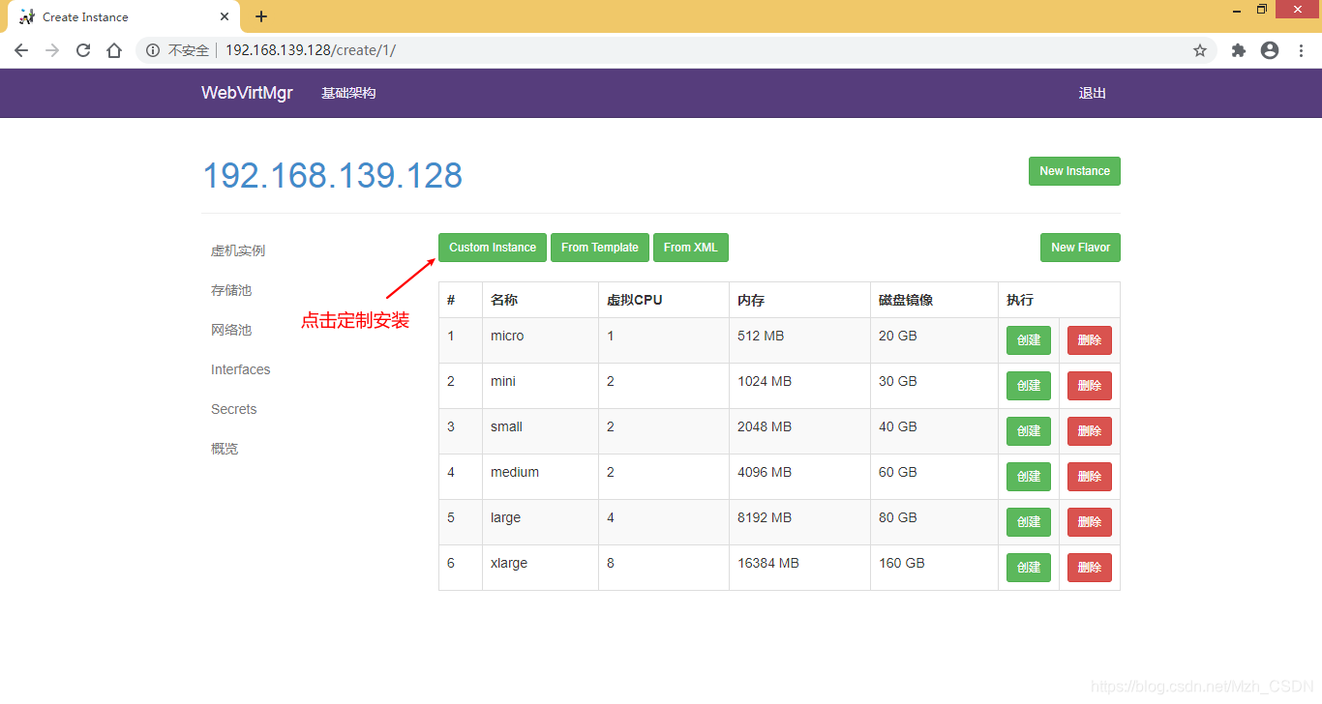Click the mini flavor name
This screenshot has height=704, width=1322.
tap(503, 381)
